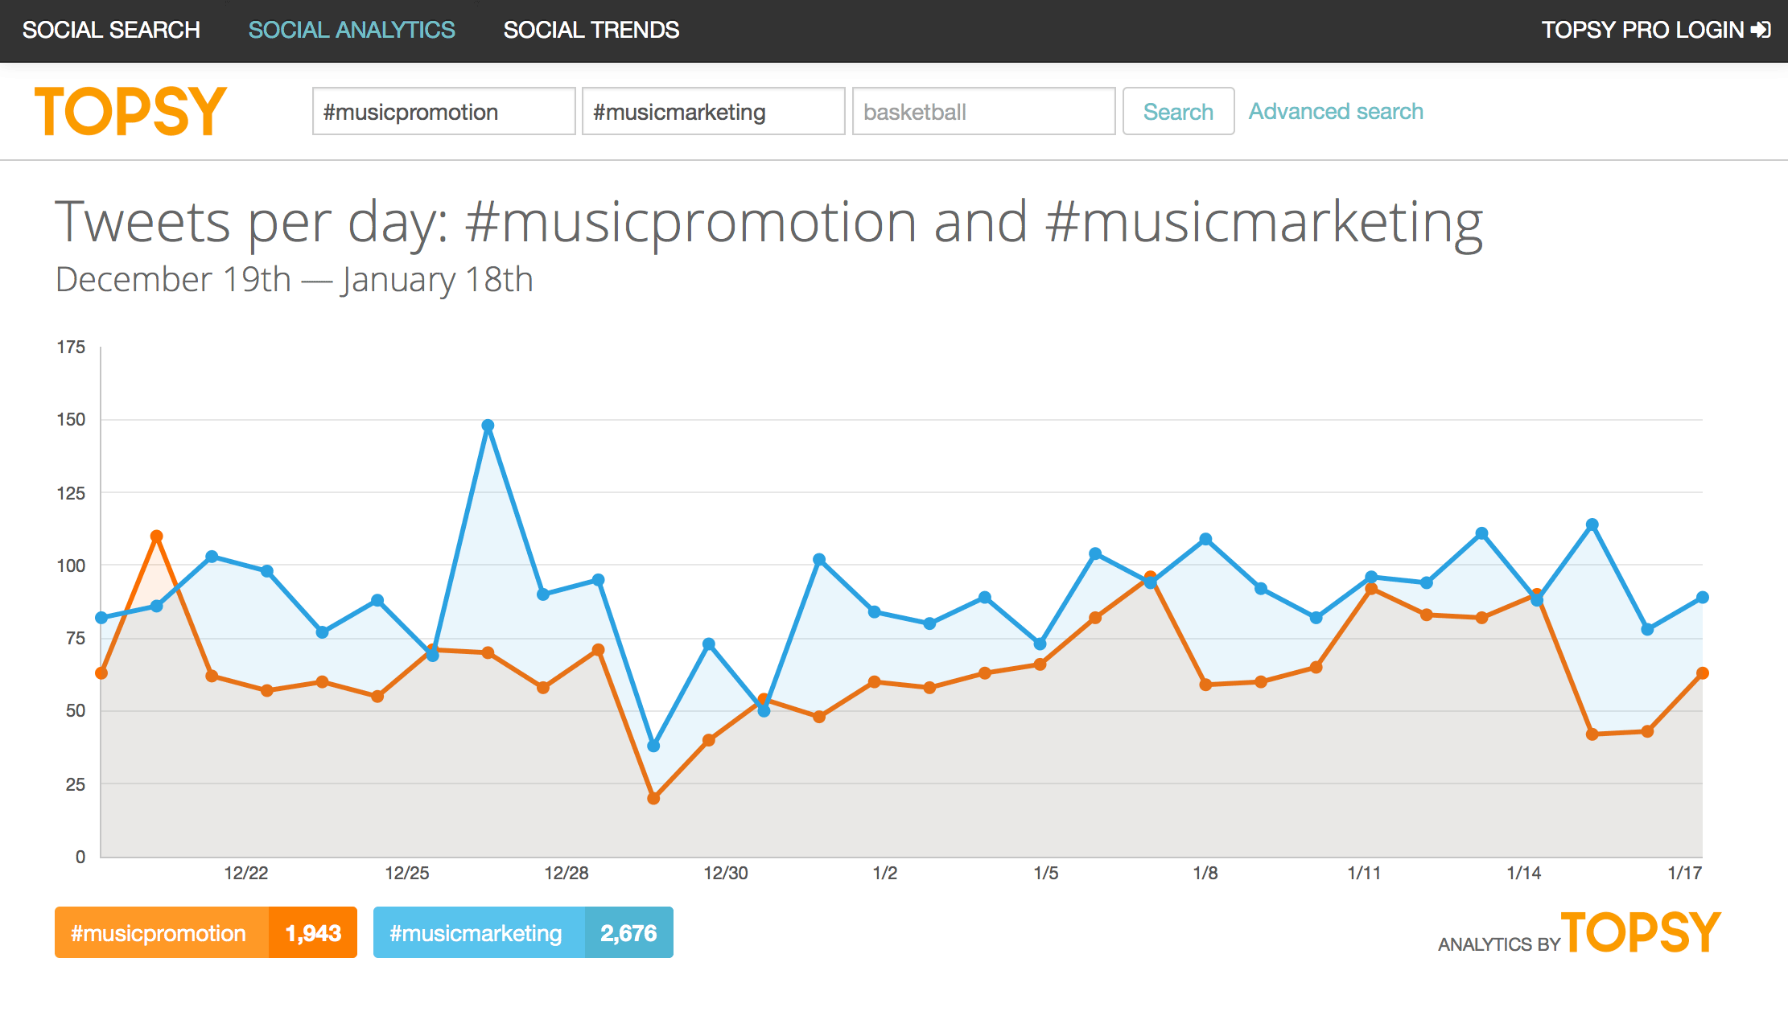This screenshot has height=1020, width=1788.
Task: Click the Topsy Pro Login link
Action: [1642, 30]
